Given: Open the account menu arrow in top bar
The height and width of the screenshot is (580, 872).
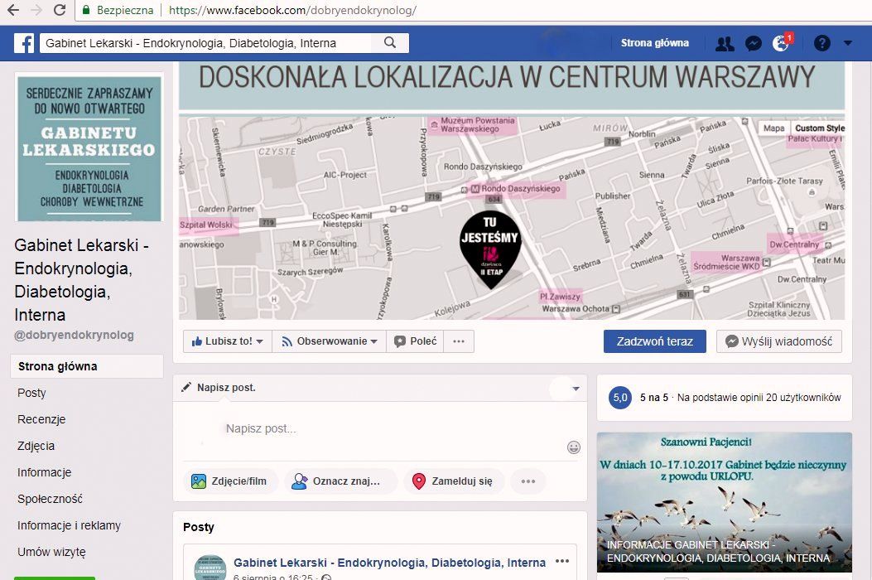Looking at the screenshot, I should (x=847, y=44).
